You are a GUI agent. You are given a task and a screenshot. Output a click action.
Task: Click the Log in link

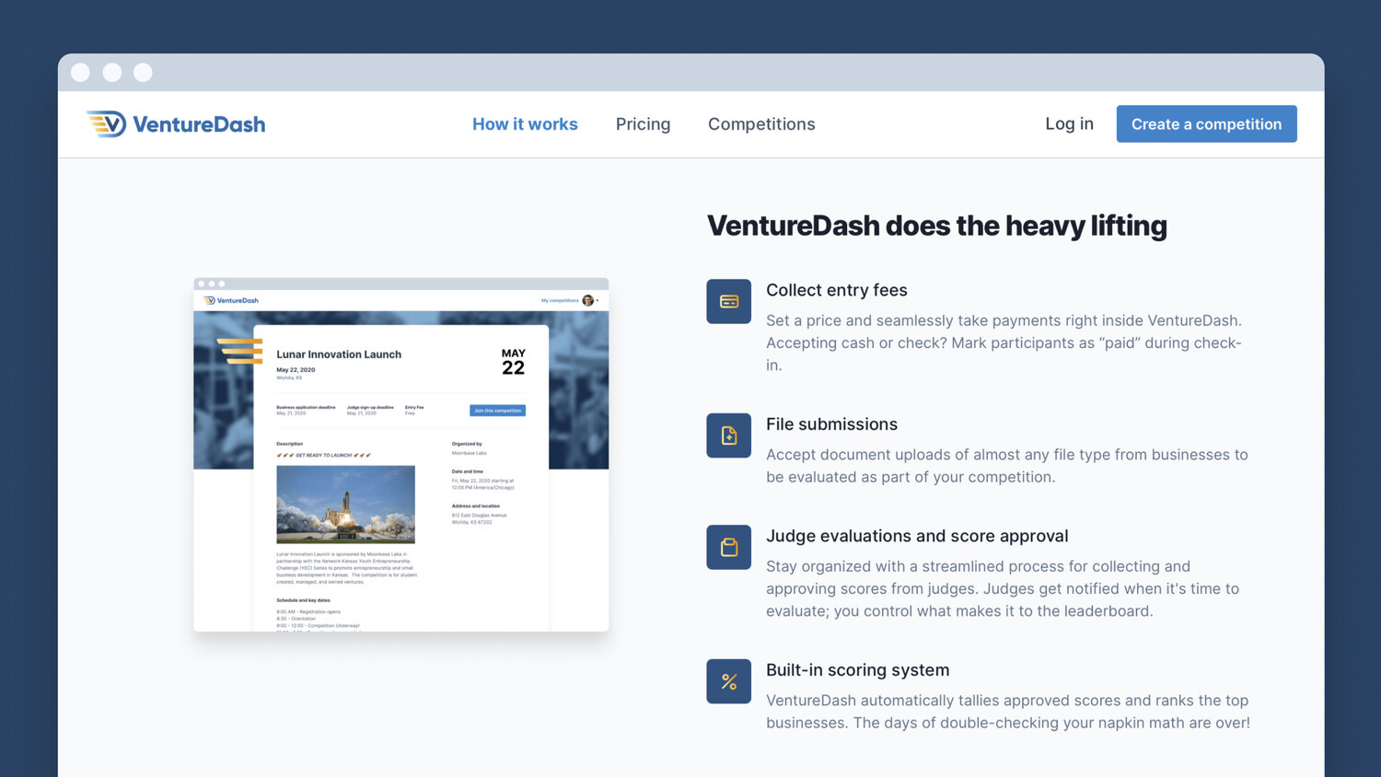[1069, 123]
